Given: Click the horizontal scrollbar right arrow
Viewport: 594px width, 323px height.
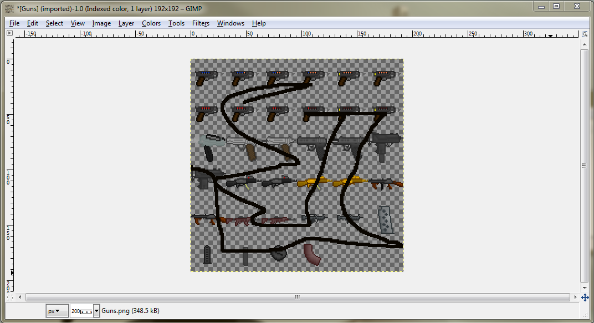Looking at the screenshot, I should point(575,298).
